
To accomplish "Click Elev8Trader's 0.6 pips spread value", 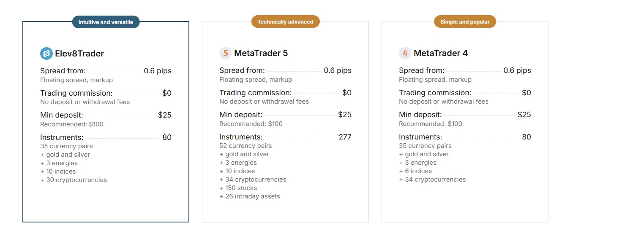I will click(158, 71).
